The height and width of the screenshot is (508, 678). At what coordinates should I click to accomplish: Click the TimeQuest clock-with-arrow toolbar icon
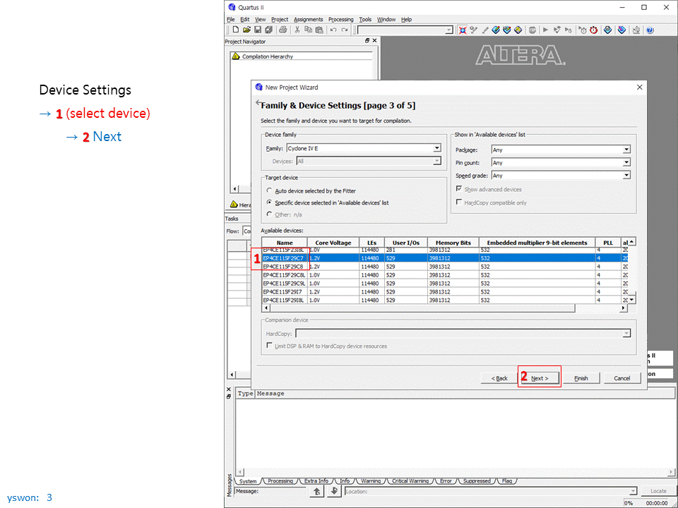pos(583,30)
